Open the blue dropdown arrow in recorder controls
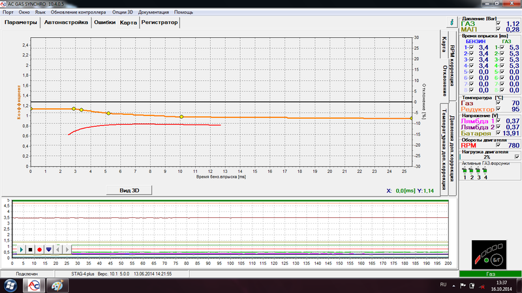This screenshot has height=293, width=522. [49, 250]
